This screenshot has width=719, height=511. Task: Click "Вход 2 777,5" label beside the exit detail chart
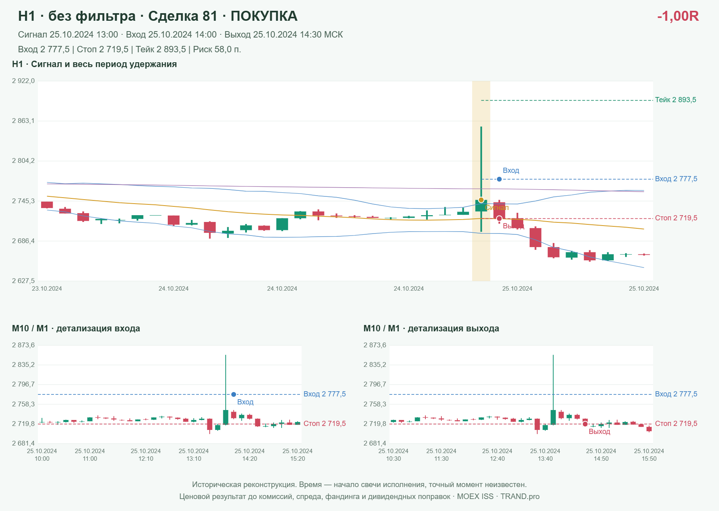(x=676, y=394)
